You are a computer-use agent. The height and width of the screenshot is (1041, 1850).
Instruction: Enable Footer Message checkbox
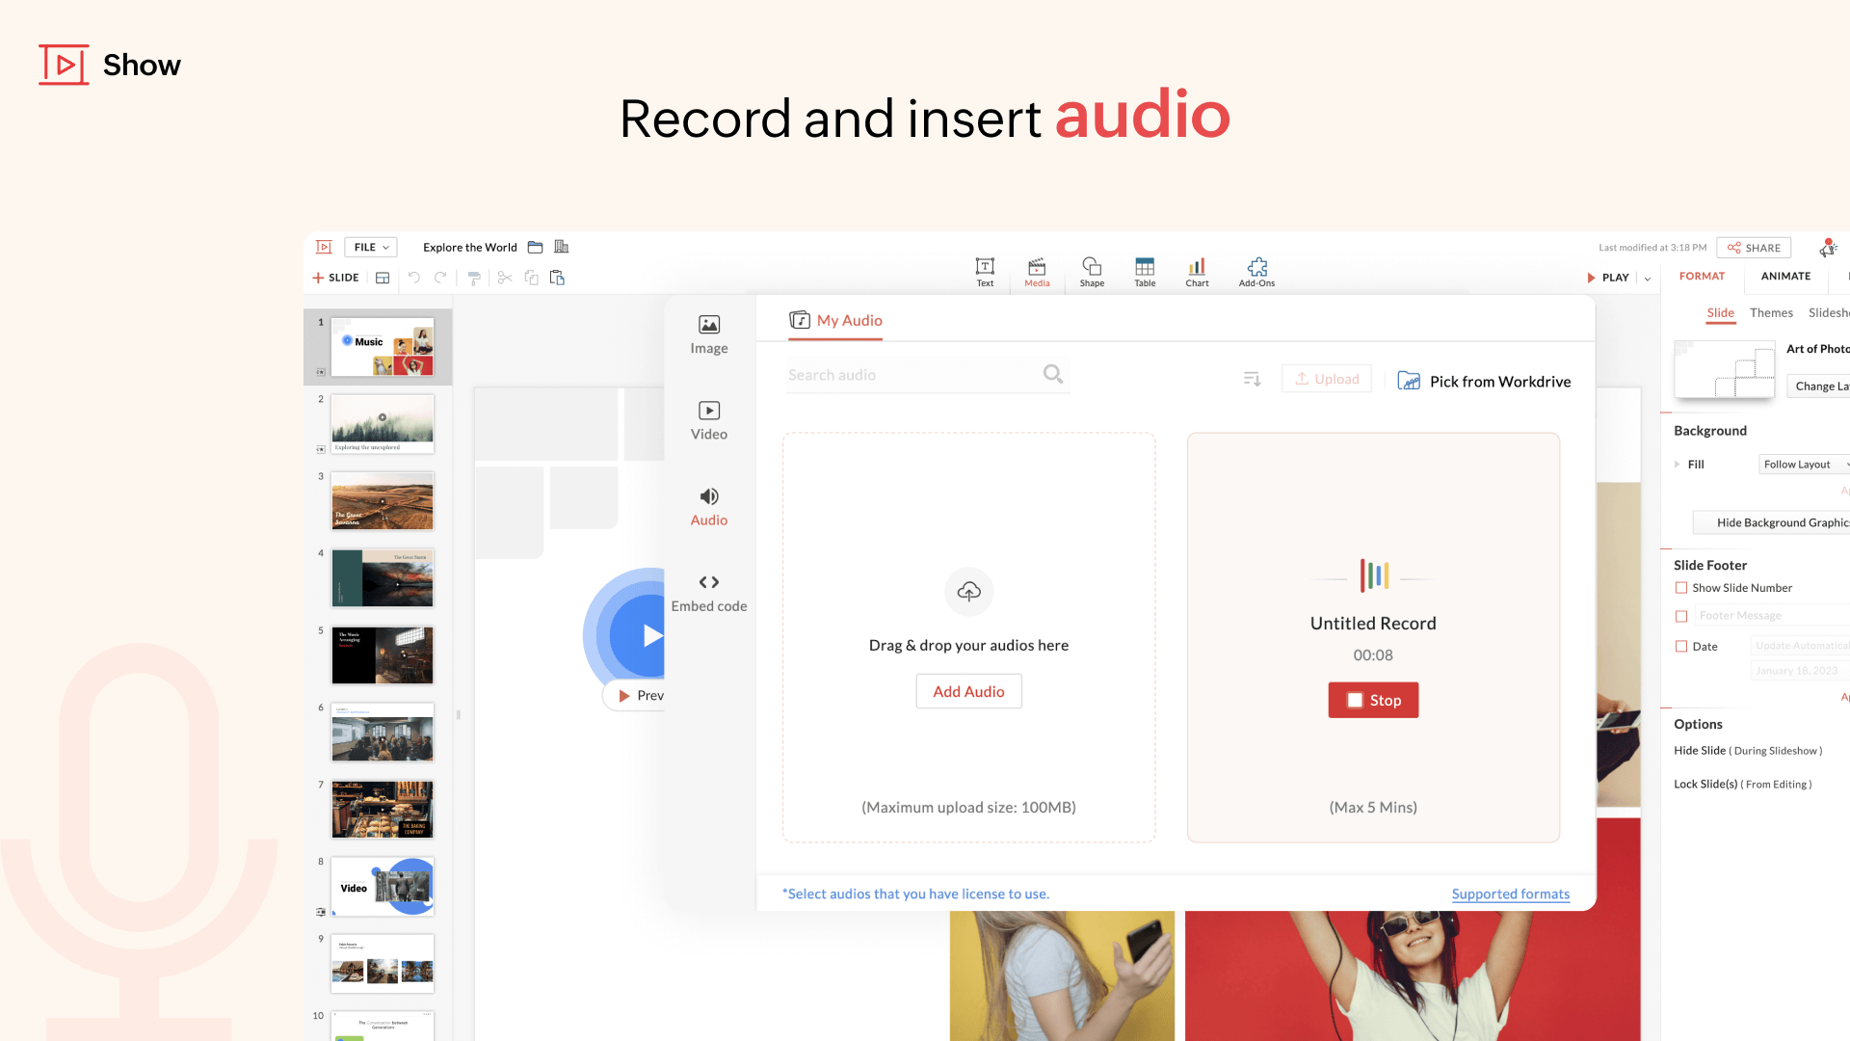click(x=1682, y=615)
